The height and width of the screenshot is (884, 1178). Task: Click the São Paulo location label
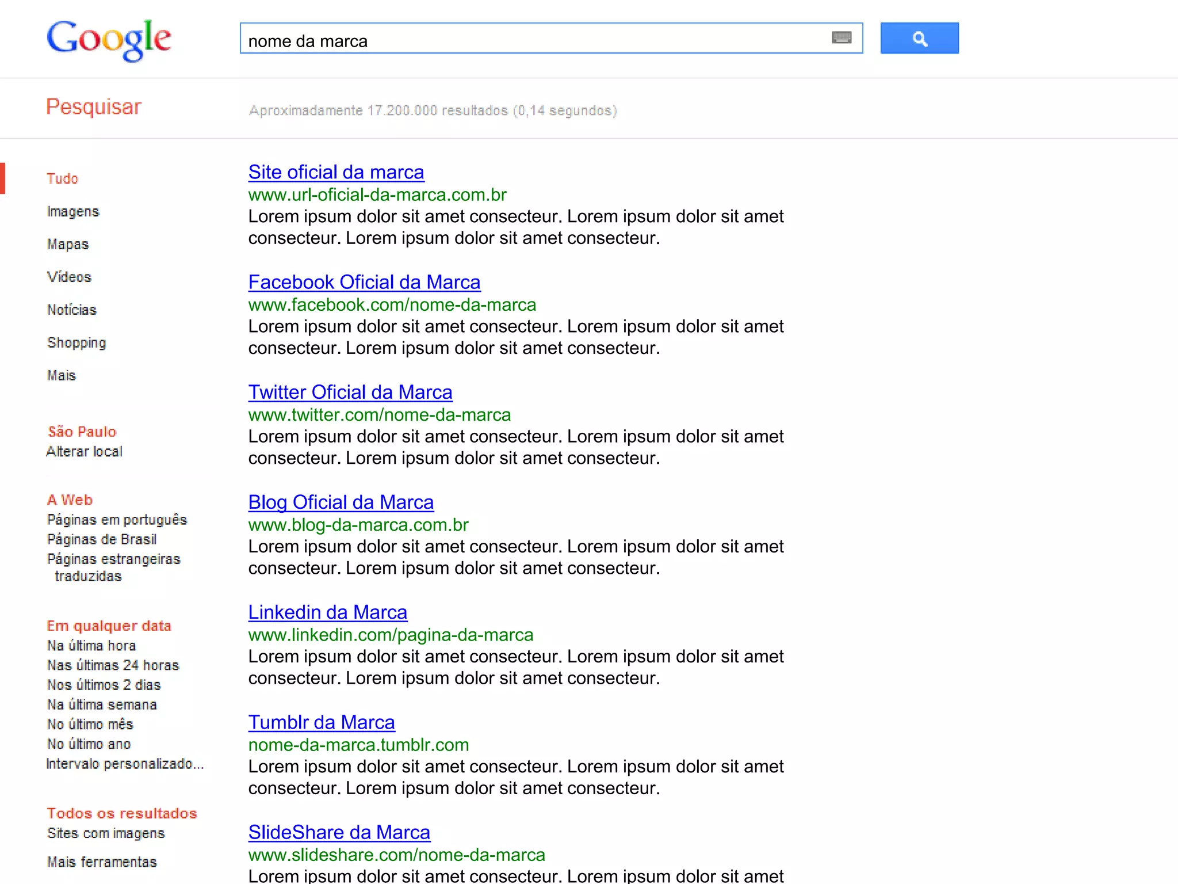[x=82, y=432]
